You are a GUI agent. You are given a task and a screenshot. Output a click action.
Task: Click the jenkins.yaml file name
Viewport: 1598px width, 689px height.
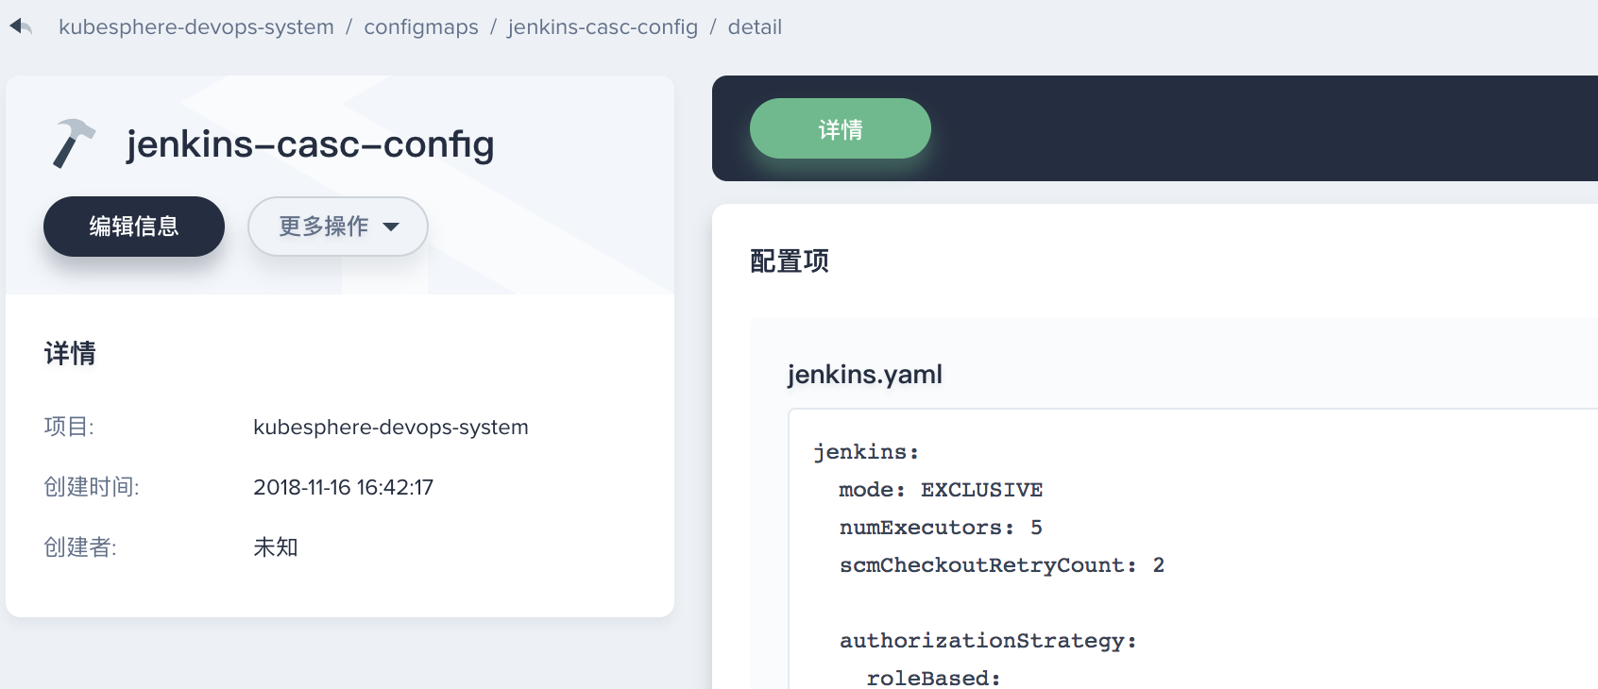click(x=865, y=374)
